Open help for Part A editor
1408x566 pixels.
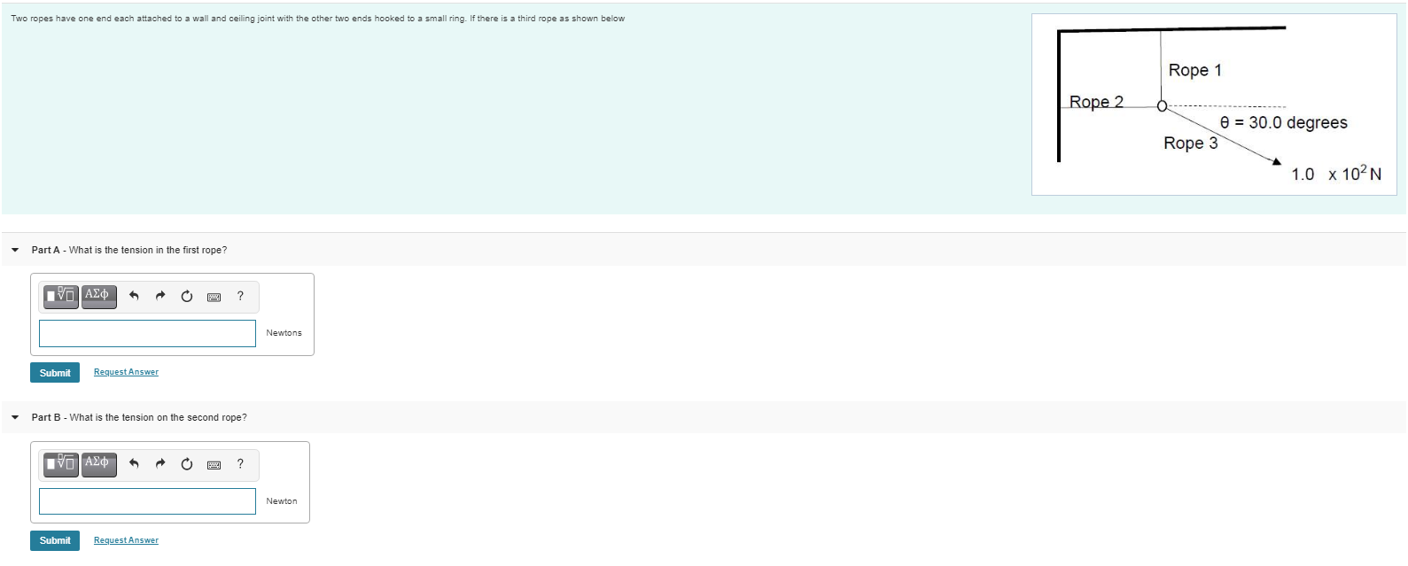240,296
